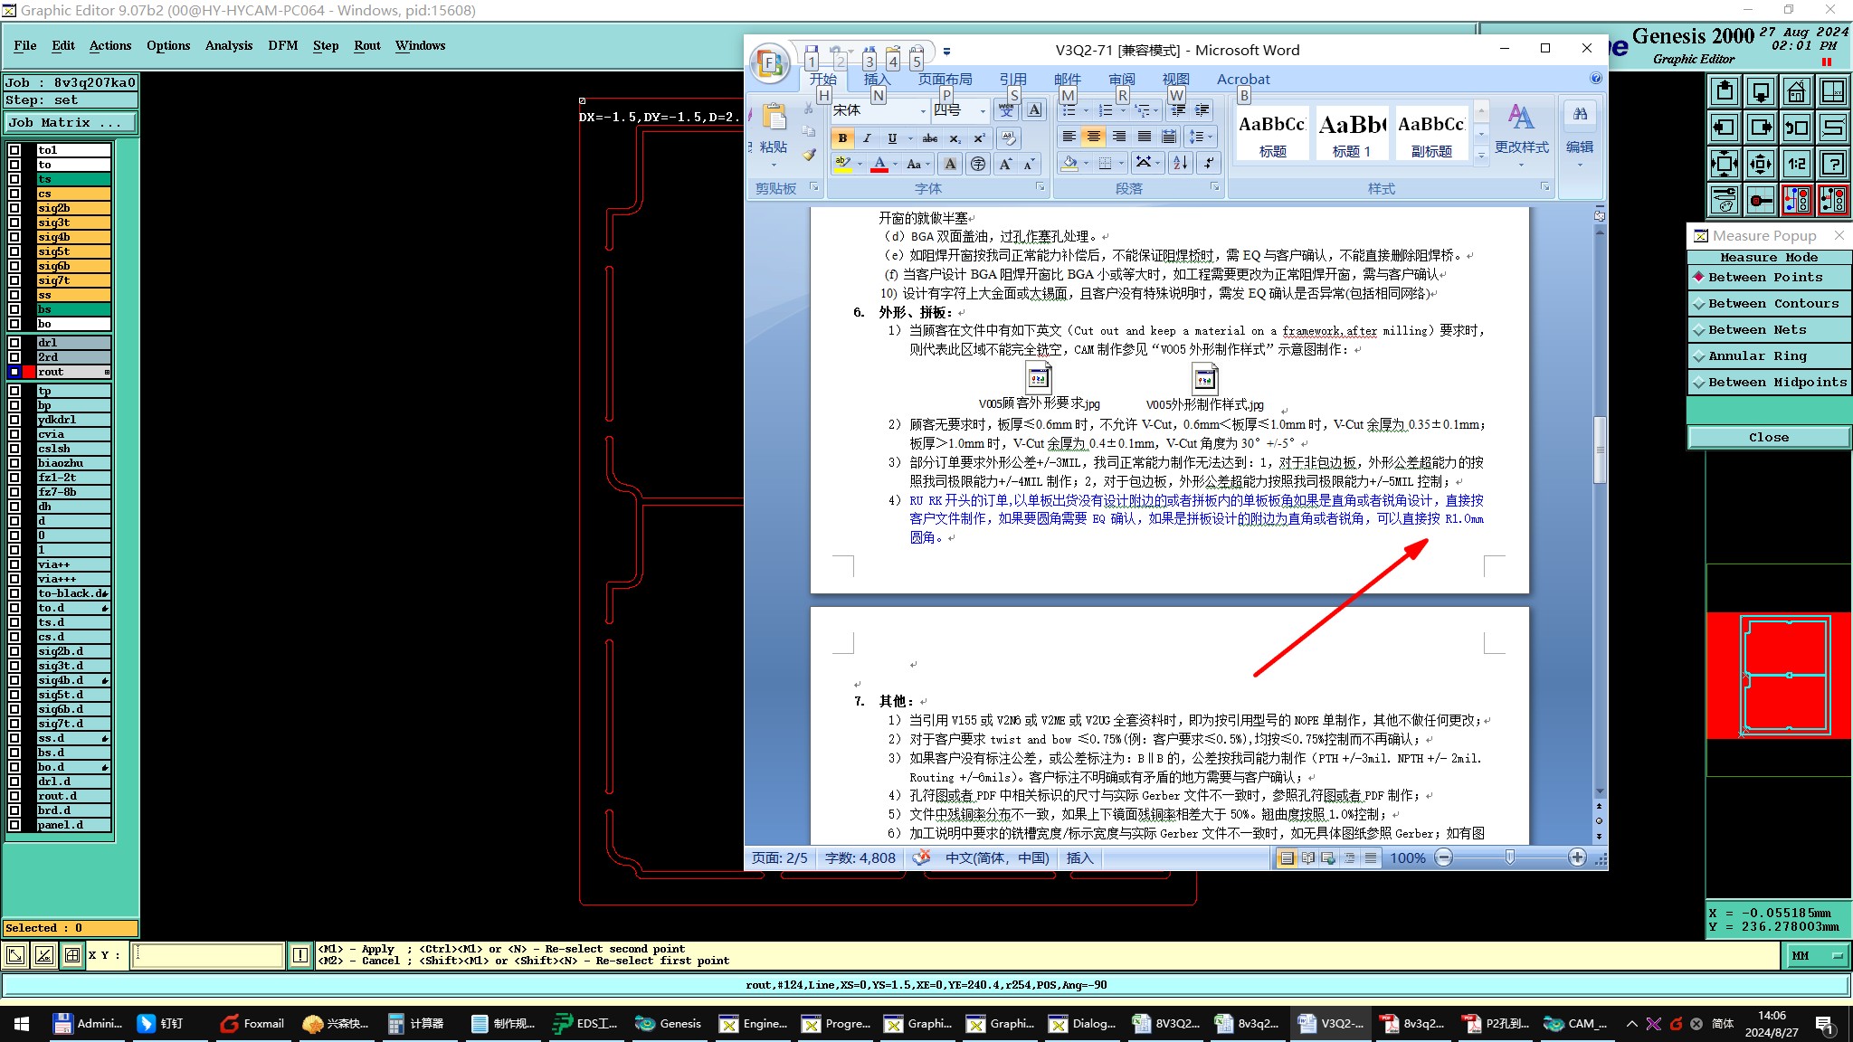This screenshot has width=1853, height=1042.
Task: Click the X Y coordinate input field
Action: click(208, 955)
